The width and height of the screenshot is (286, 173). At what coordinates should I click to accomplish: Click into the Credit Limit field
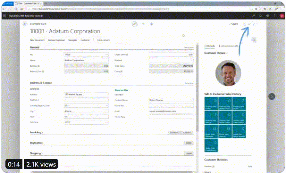[x=171, y=54]
